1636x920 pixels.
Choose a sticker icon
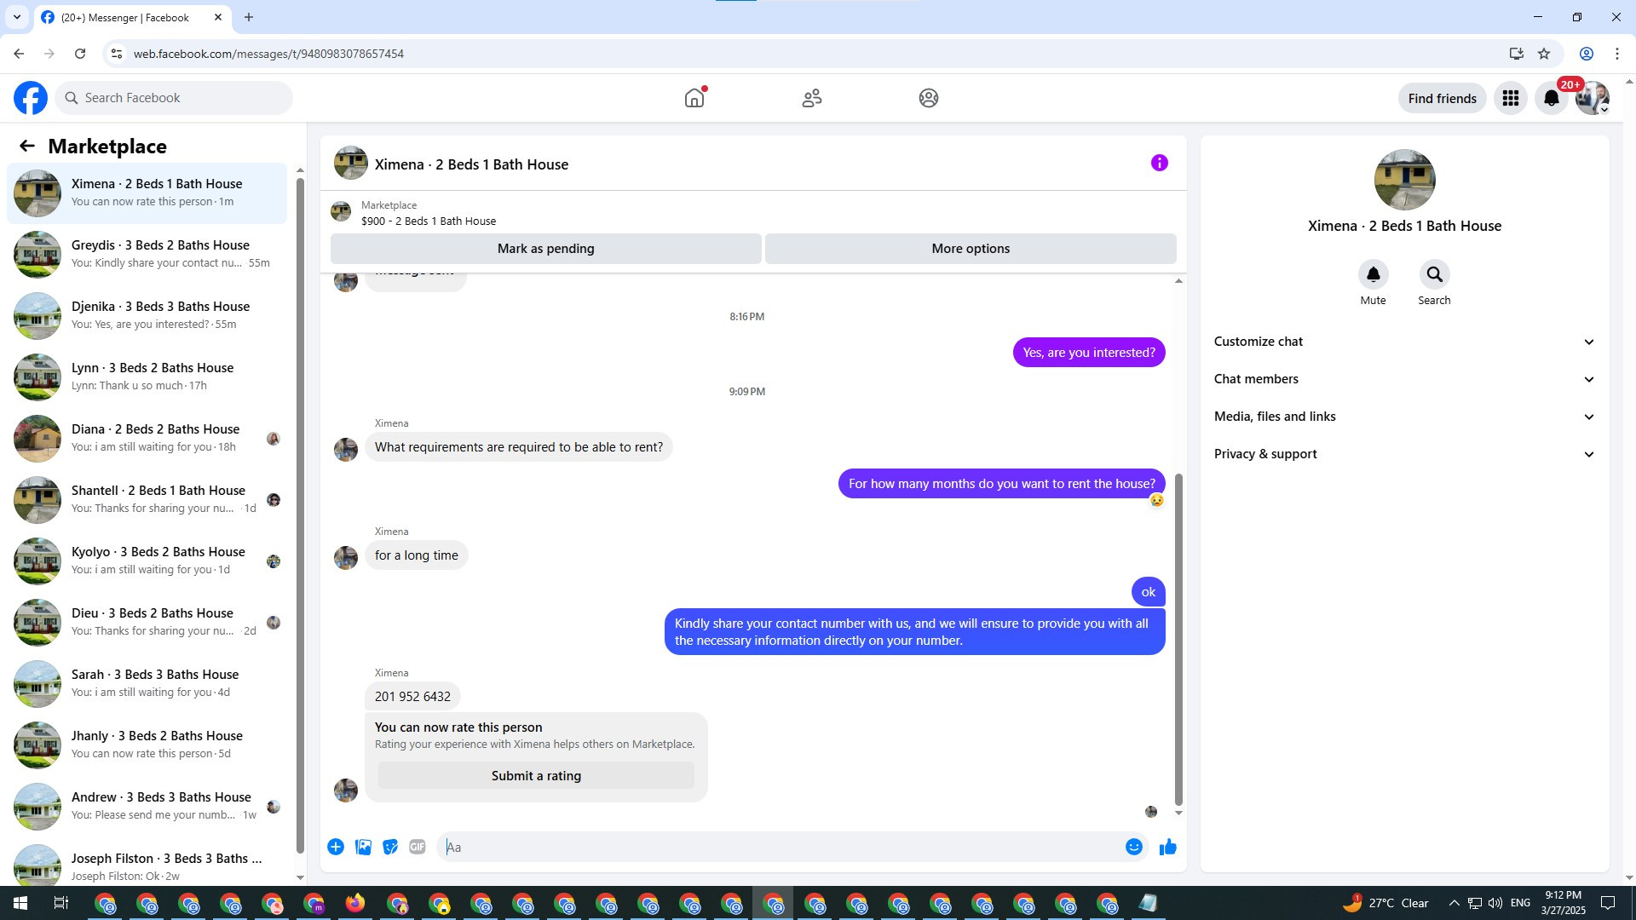[x=390, y=847]
